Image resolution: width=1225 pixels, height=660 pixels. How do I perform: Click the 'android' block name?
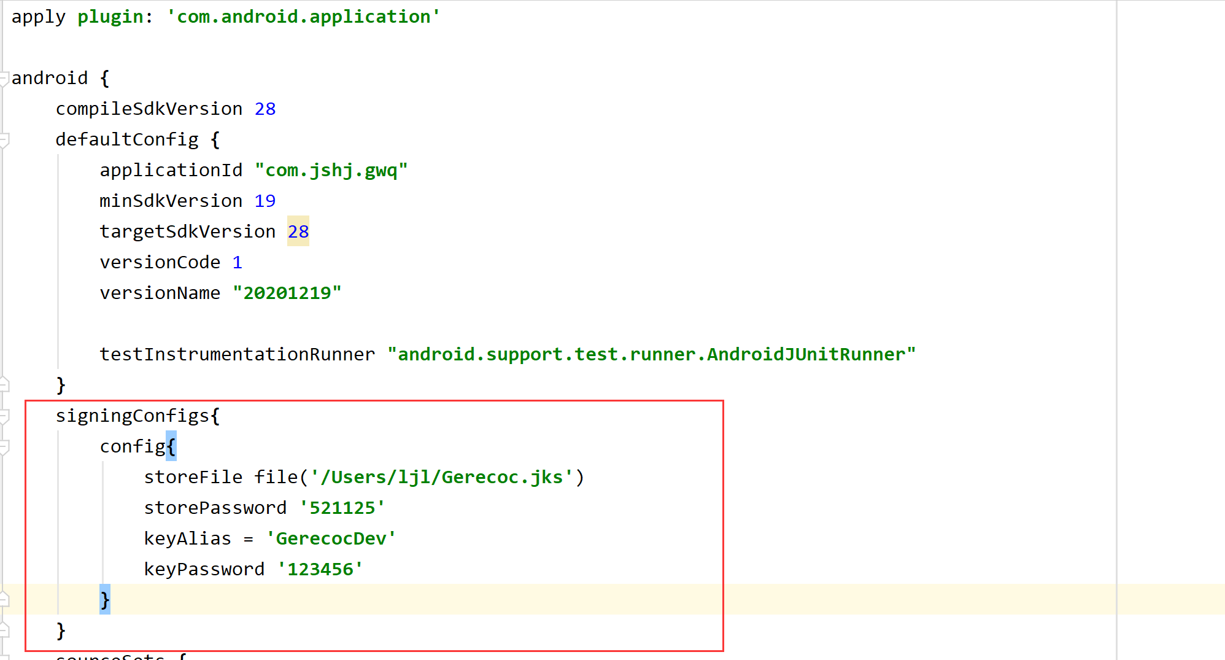(50, 78)
